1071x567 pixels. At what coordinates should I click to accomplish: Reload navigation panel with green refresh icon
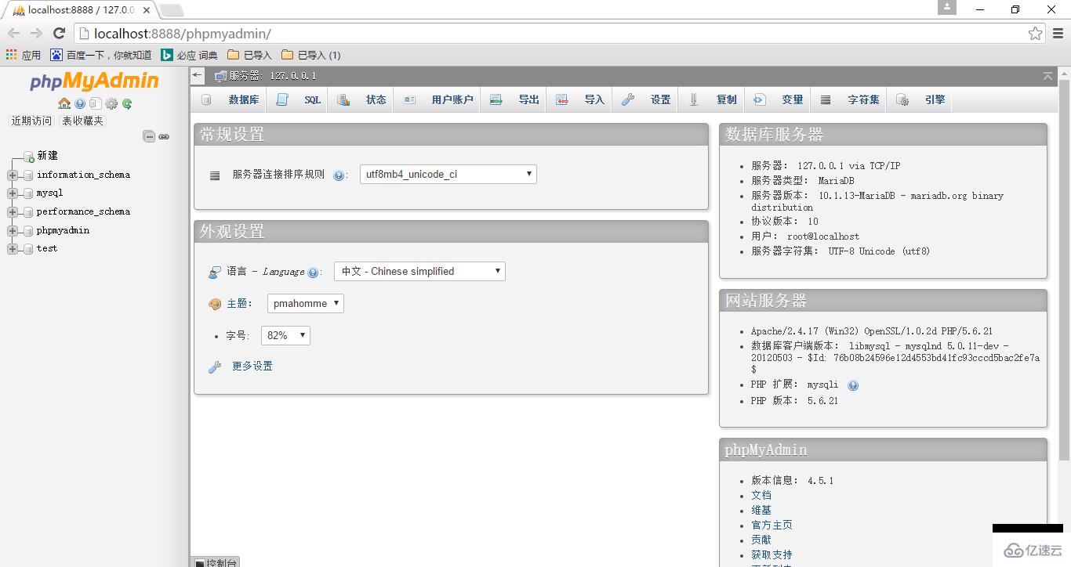tap(127, 103)
